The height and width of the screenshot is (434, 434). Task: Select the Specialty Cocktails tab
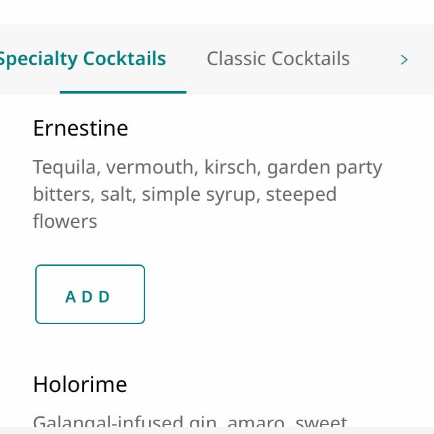(83, 59)
